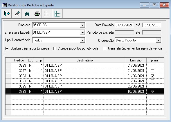Screen dimensions: 171x122
Task: Untick Imprimir checkbox for pedido 3763
Action: pos(152,92)
